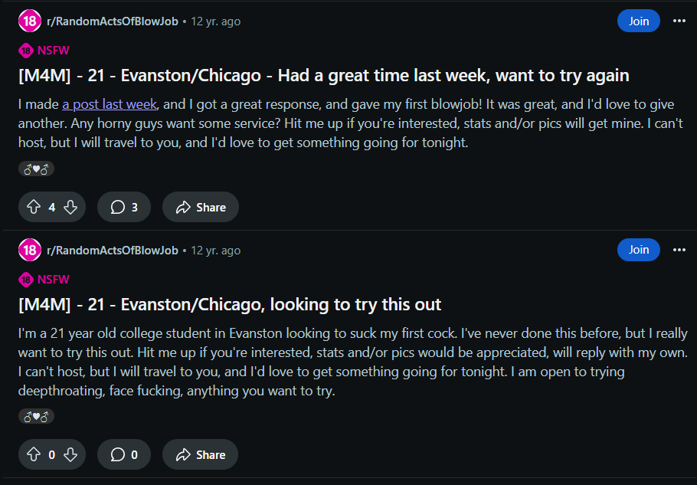Open subreddit name link above "Had a great time" post

pyautogui.click(x=112, y=21)
